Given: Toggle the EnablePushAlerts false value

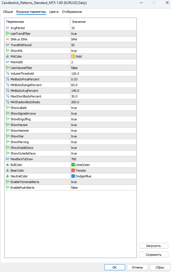Looking at the screenshot, I should coord(103,188).
